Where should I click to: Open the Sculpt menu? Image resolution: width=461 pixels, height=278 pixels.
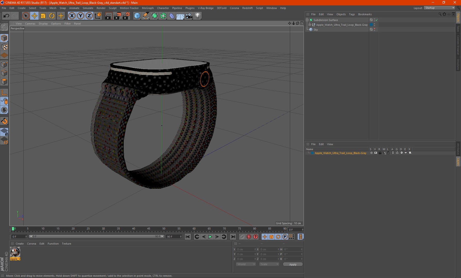pos(113,8)
